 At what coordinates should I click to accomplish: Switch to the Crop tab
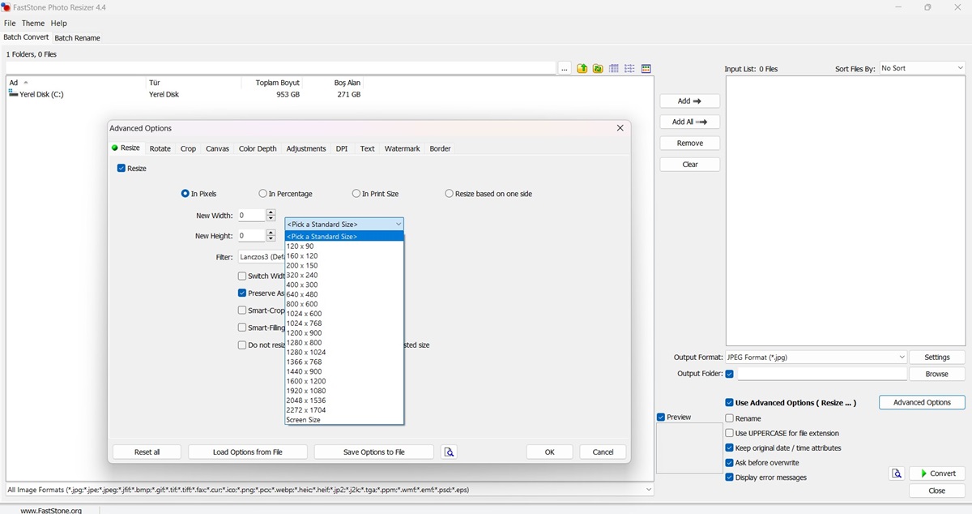click(188, 148)
